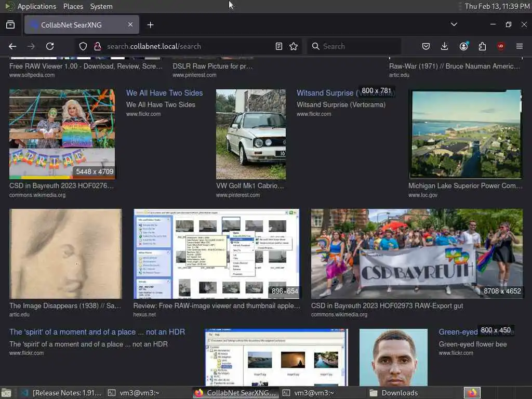The width and height of the screenshot is (532, 399).
Task: Open the downloads panel
Action: pos(445,46)
